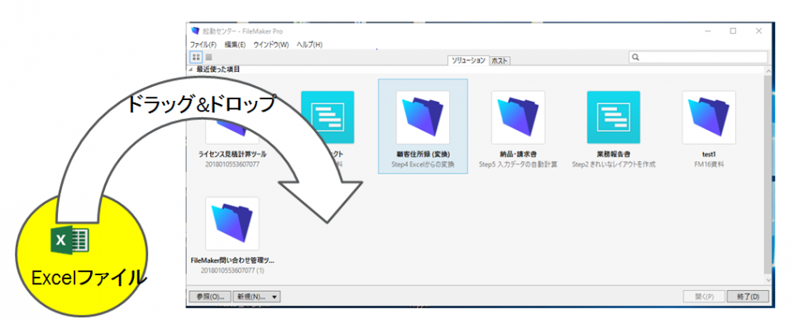
Task: Click FileMaker Pro title bar app icon
Action: (195, 31)
